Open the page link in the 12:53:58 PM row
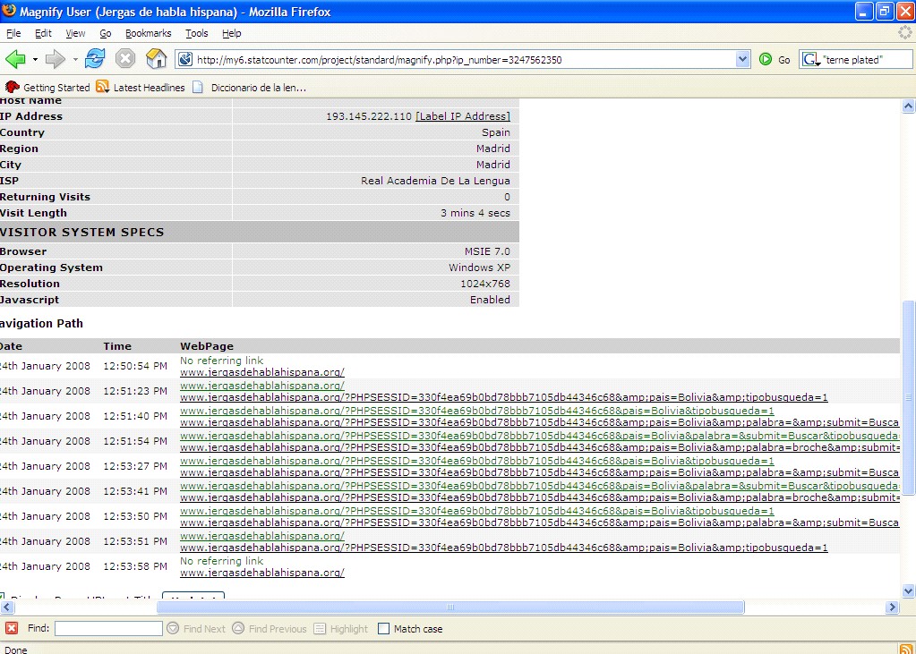 tap(262, 573)
